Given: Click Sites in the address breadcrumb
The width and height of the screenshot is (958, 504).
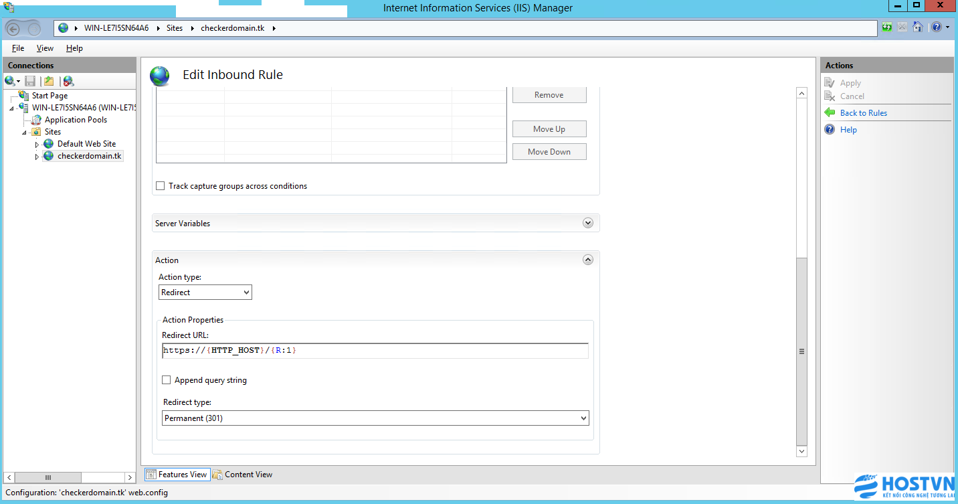Looking at the screenshot, I should point(175,28).
